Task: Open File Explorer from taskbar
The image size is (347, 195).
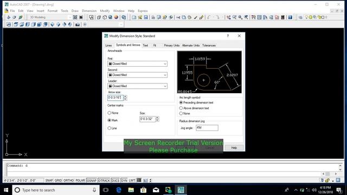Action: point(131,190)
